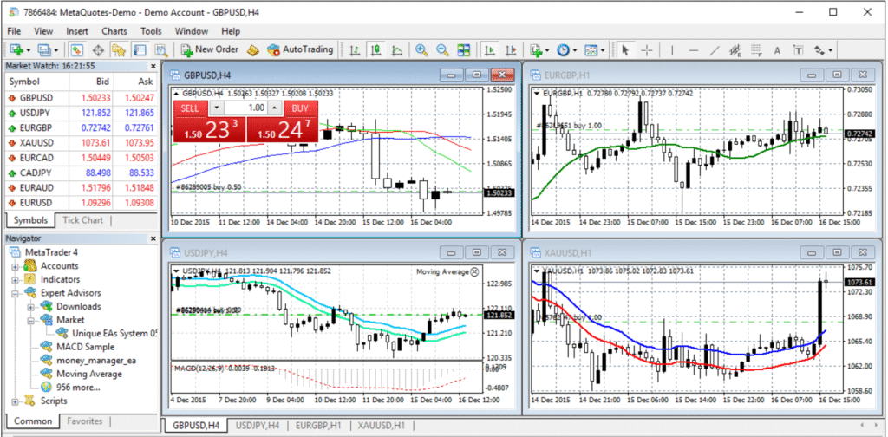
Task: Choose the Fibonacci retracement tool
Action: pos(735,50)
